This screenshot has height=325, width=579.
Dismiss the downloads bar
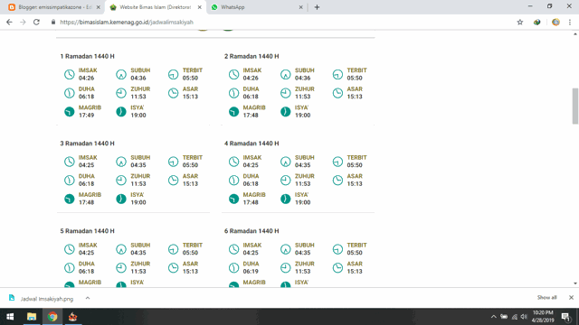(x=571, y=297)
